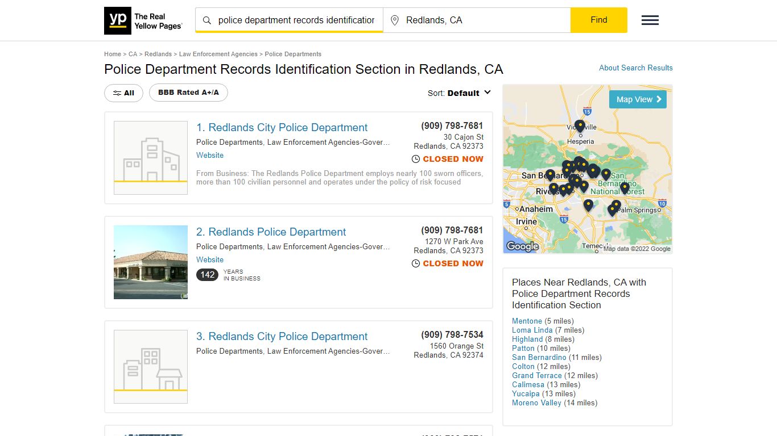This screenshot has width=777, height=436.
Task: Click the filter sliders icon in All button
Action: [117, 93]
